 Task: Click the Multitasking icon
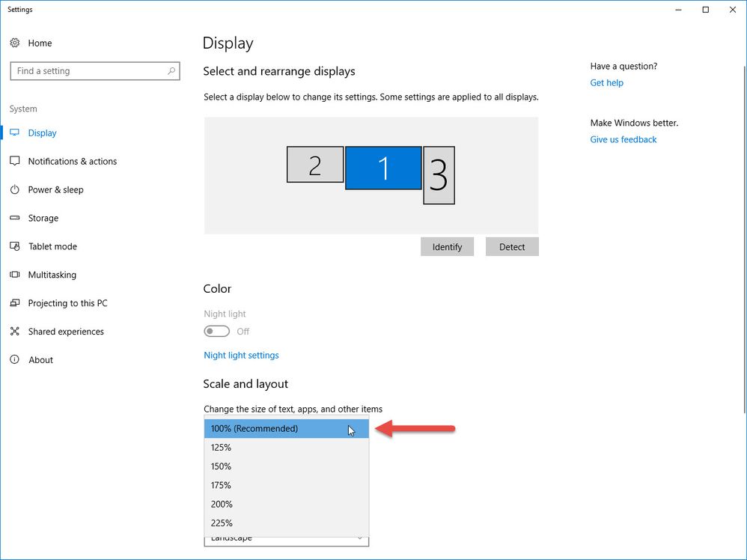tap(15, 275)
